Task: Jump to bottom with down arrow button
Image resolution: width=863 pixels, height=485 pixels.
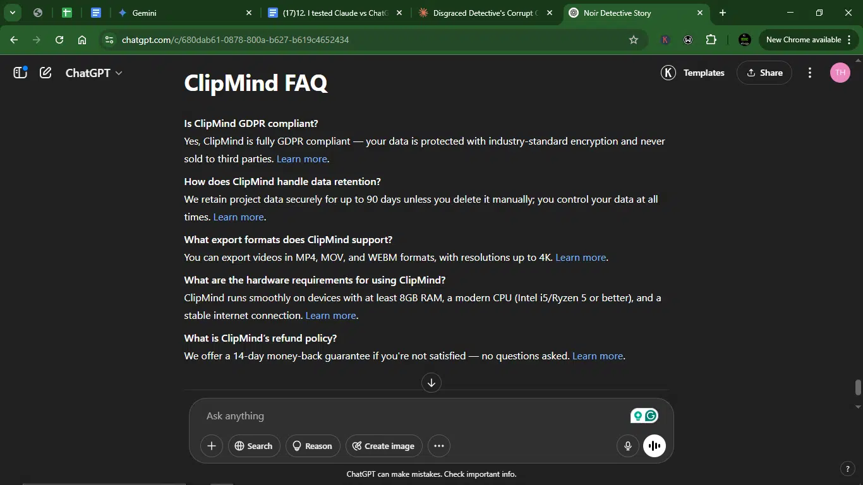Action: [431, 382]
